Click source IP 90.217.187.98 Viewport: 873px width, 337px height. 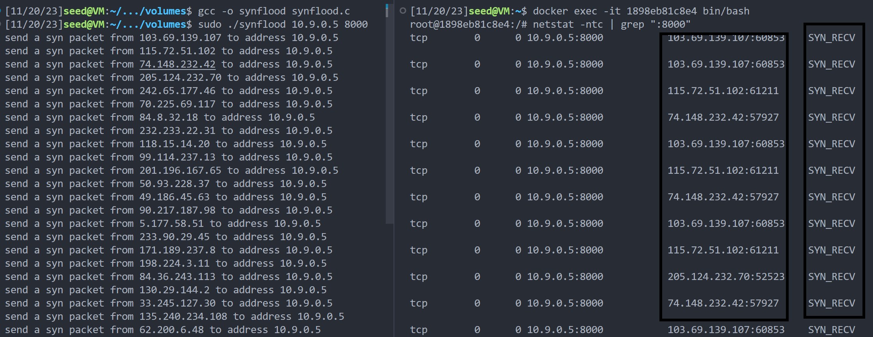(177, 210)
